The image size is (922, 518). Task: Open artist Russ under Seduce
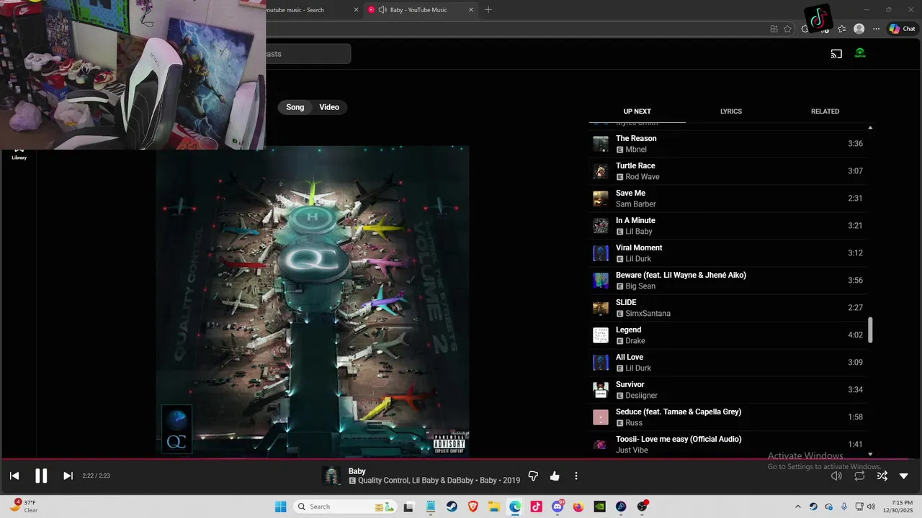tap(634, 423)
